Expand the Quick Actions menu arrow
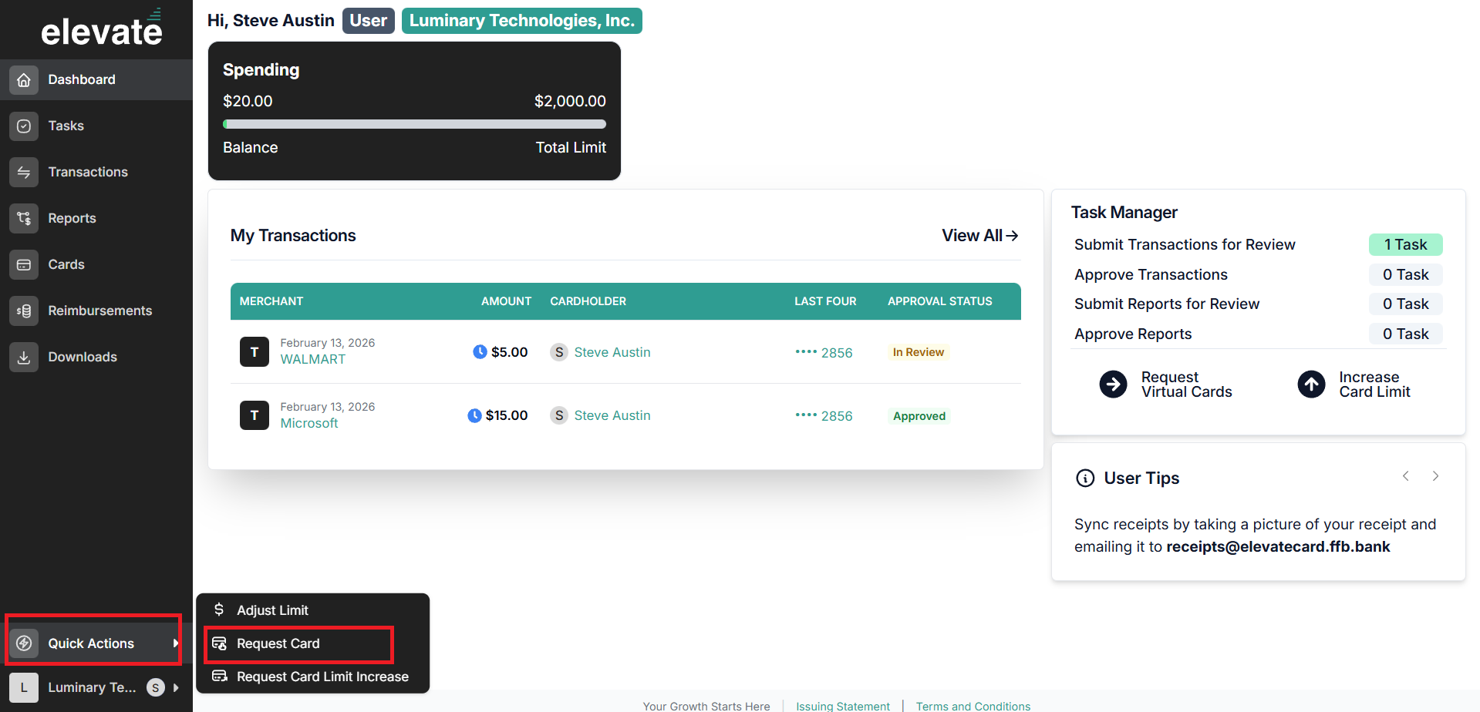Screen dimensions: 1480x712 (x=176, y=643)
